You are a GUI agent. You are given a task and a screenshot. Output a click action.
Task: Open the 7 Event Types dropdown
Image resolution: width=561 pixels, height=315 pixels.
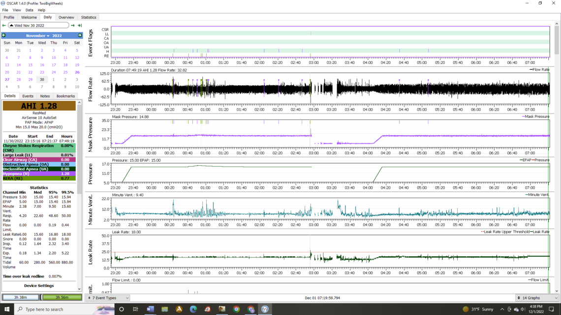coord(108,298)
